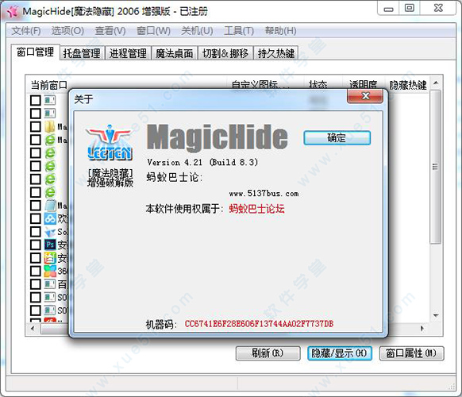
Task: Check the box for the IE 'Ma' row
Action: (36, 140)
